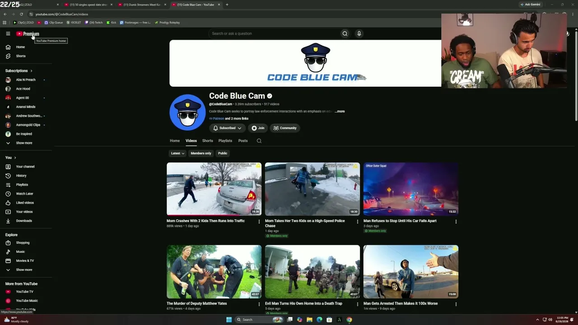Open Aba N Preach subscription

tap(25, 80)
